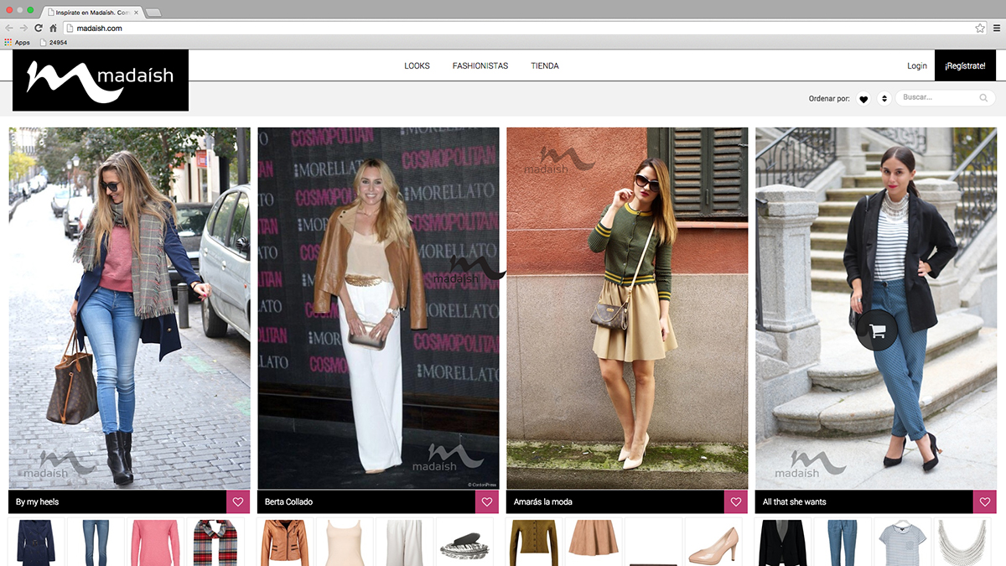1006x566 pixels.
Task: Like the By my heels look
Action: pos(238,502)
